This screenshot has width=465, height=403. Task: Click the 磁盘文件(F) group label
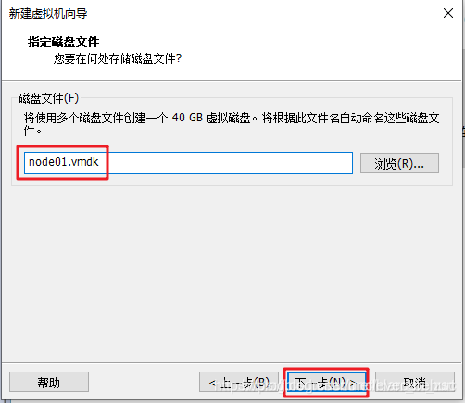pos(48,98)
